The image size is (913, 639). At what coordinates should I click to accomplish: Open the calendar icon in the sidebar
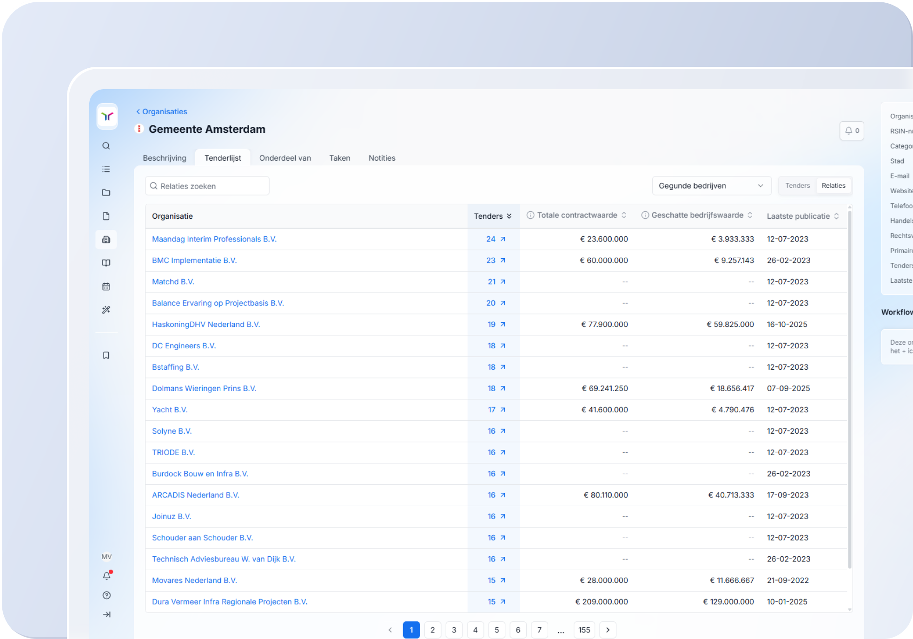(x=106, y=287)
